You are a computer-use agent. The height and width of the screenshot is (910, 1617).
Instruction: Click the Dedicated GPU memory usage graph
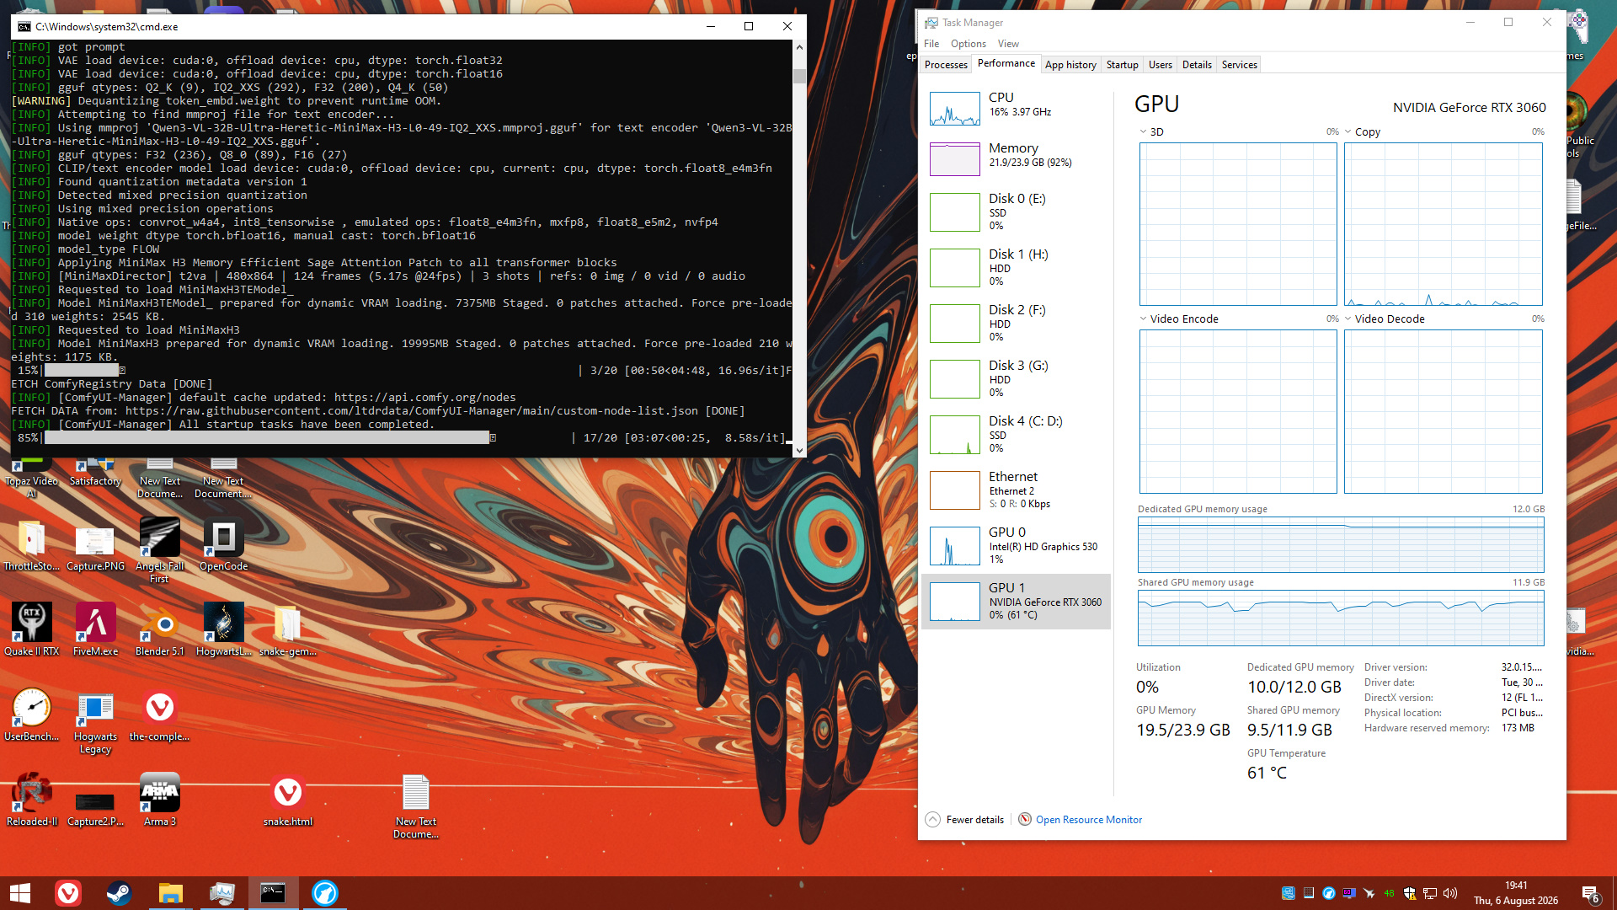click(1341, 544)
